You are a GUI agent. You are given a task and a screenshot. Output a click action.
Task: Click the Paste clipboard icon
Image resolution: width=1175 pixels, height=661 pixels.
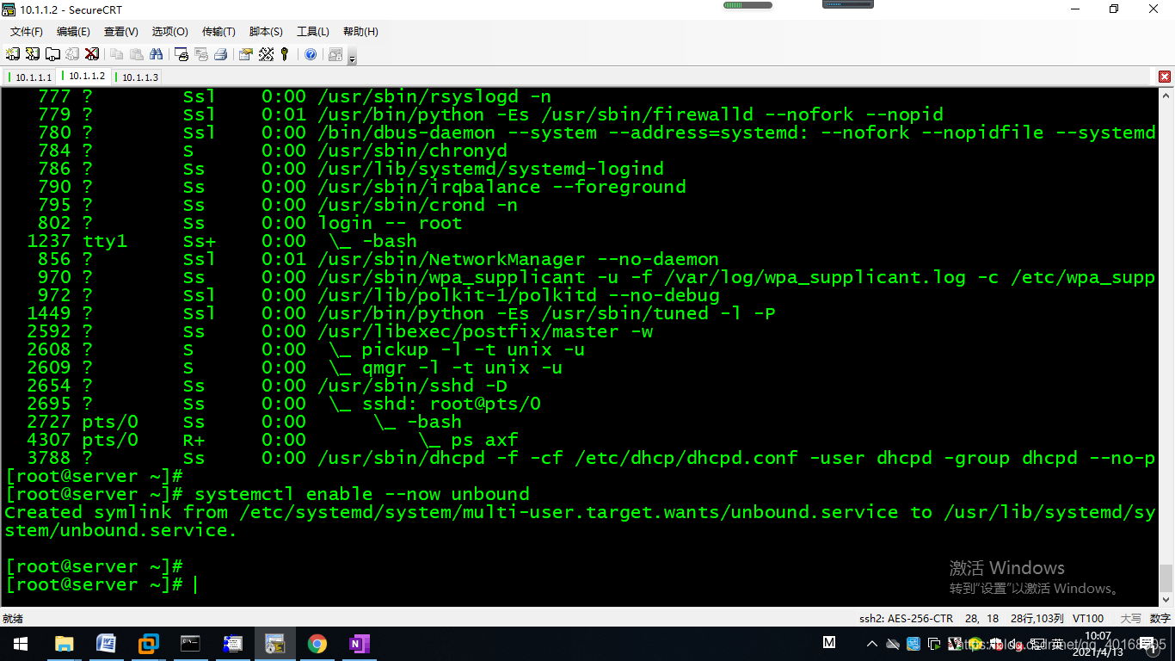[x=137, y=54]
